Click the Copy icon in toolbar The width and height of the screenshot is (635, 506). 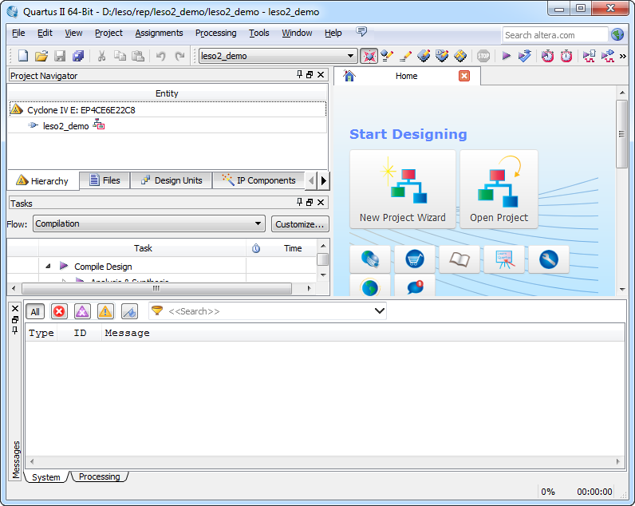coord(120,56)
